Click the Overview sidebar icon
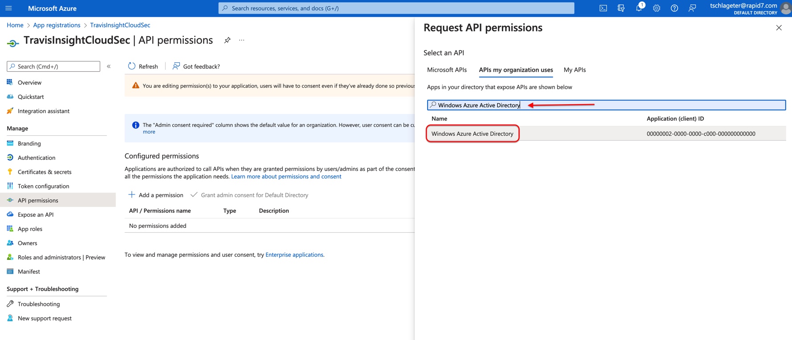 10,82
